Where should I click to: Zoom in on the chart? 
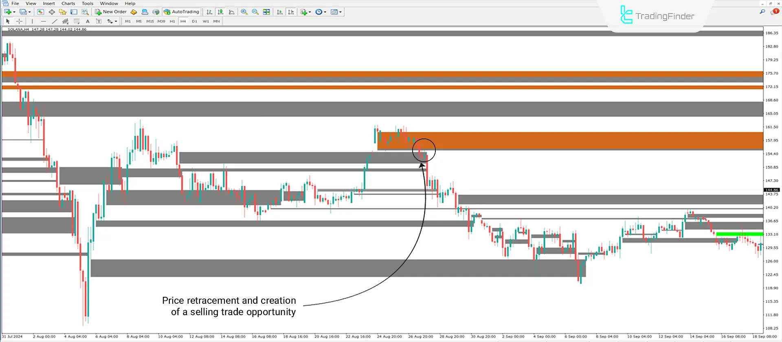pos(244,12)
